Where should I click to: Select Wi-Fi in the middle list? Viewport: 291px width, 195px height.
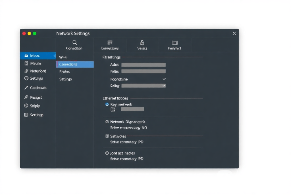pyautogui.click(x=63, y=57)
